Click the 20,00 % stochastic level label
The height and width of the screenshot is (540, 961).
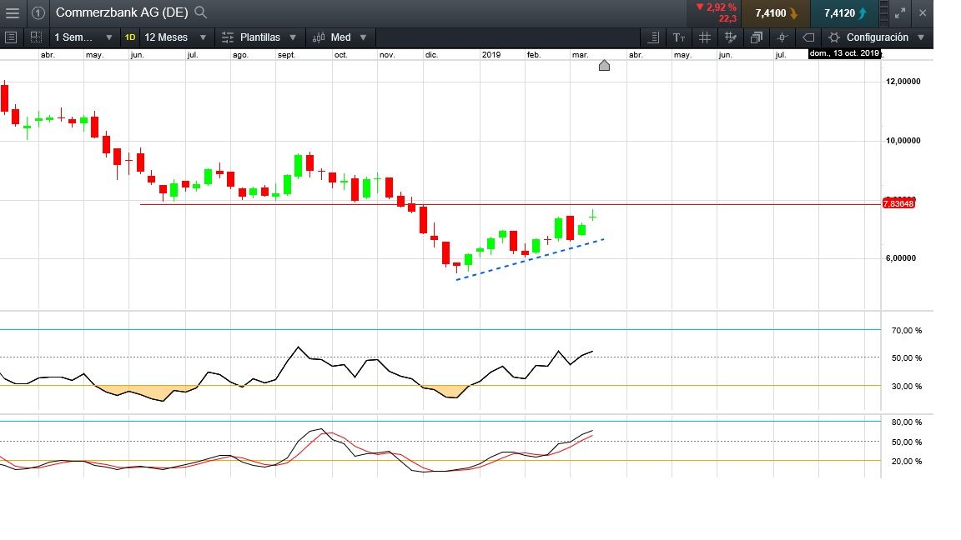(x=907, y=462)
